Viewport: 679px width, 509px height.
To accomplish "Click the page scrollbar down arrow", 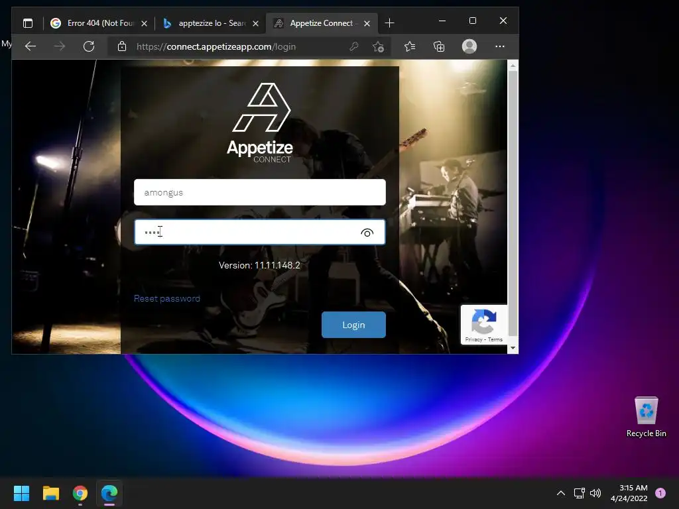I will coord(513,348).
